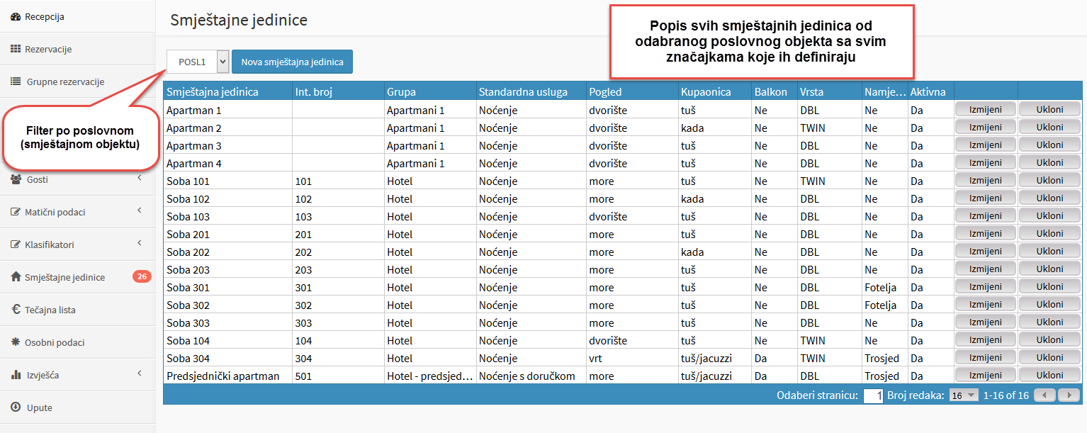The width and height of the screenshot is (1087, 433).
Task: Click the Smještajne jedinice page heading
Action: pos(239,20)
